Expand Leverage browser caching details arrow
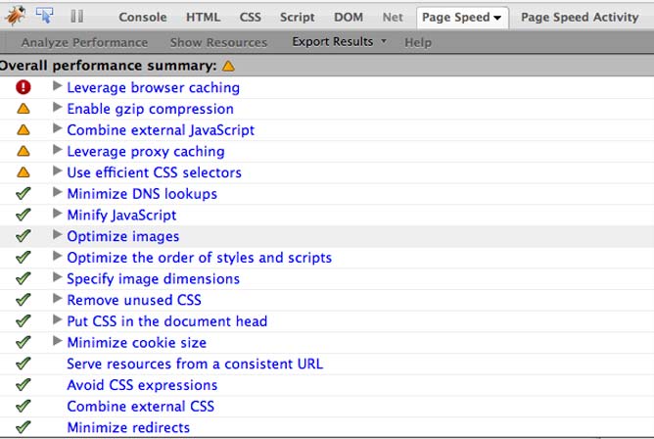The image size is (654, 439). (57, 86)
